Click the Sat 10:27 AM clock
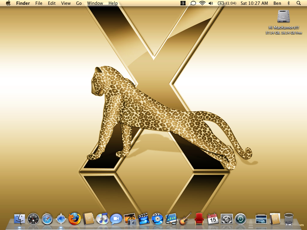The image size is (307, 230). 254,3
